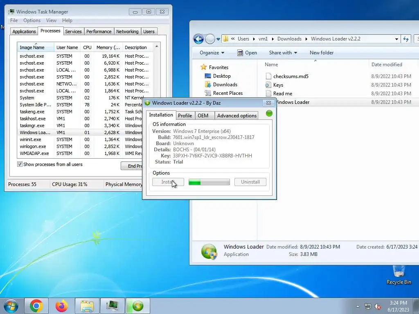The height and width of the screenshot is (314, 419).
Task: Open the Advanced options tab
Action: click(x=237, y=116)
